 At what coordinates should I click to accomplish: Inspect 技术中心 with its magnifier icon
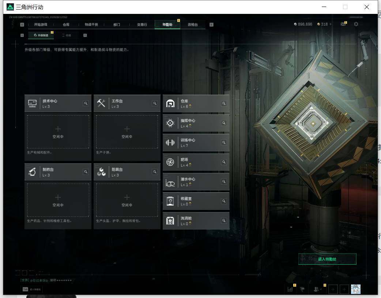[86, 103]
